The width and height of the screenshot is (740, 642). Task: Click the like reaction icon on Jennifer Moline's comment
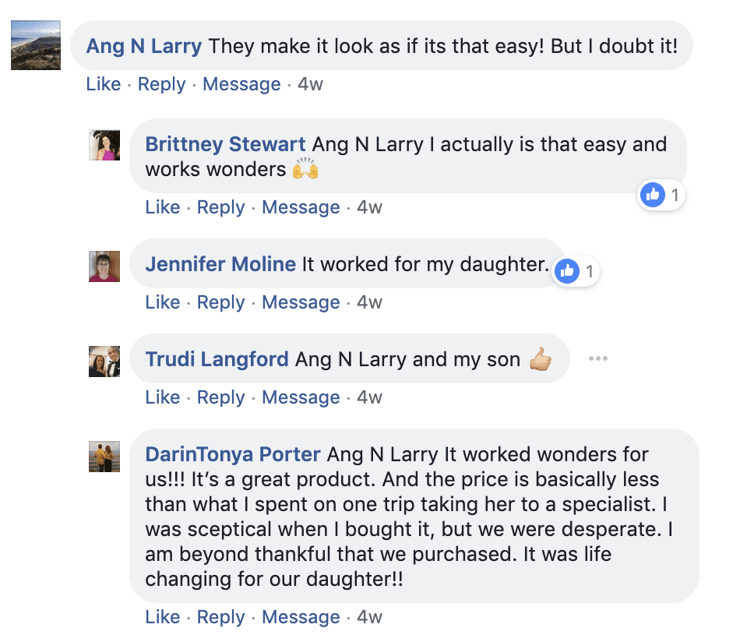pyautogui.click(x=568, y=271)
